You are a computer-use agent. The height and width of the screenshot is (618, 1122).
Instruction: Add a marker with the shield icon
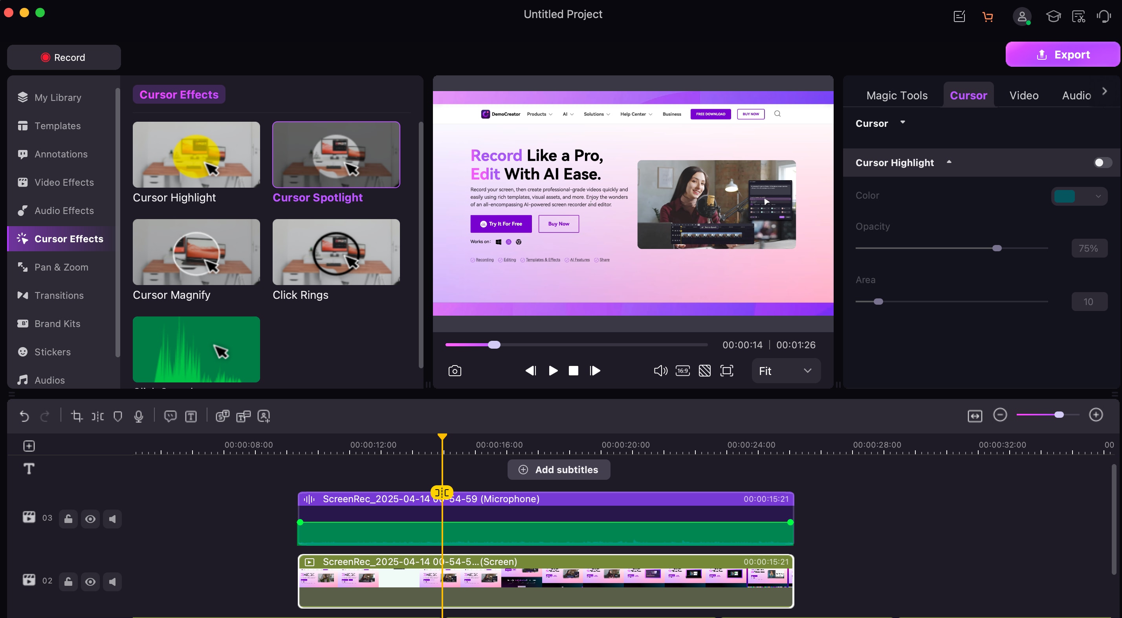(x=117, y=417)
